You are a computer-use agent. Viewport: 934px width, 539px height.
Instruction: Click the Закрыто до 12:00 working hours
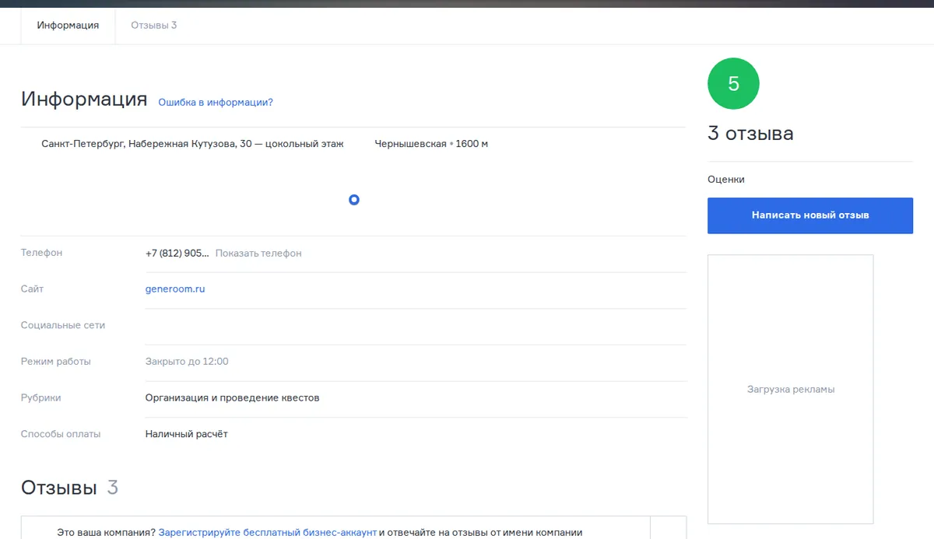point(187,362)
